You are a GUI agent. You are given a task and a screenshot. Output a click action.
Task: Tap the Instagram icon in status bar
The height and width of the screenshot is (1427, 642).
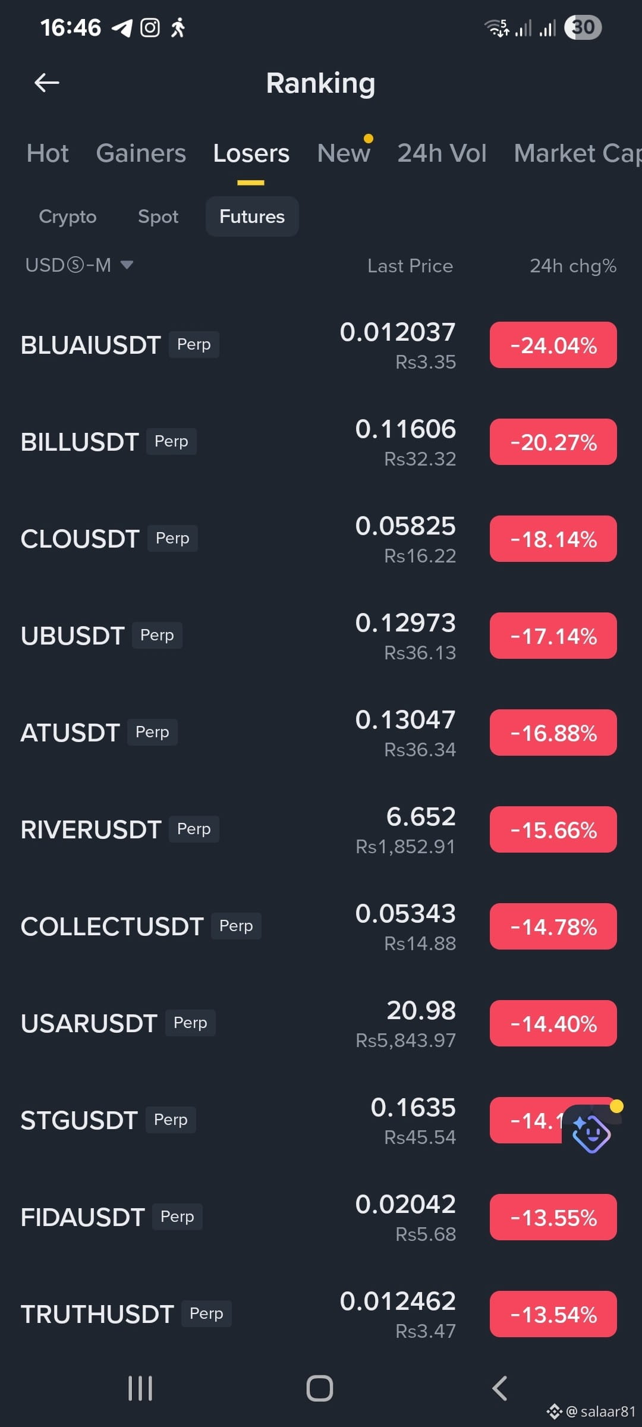pyautogui.click(x=150, y=27)
